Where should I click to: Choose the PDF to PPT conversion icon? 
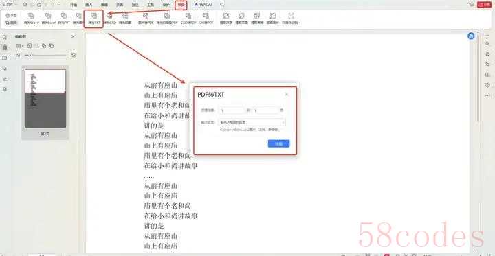pos(64,19)
